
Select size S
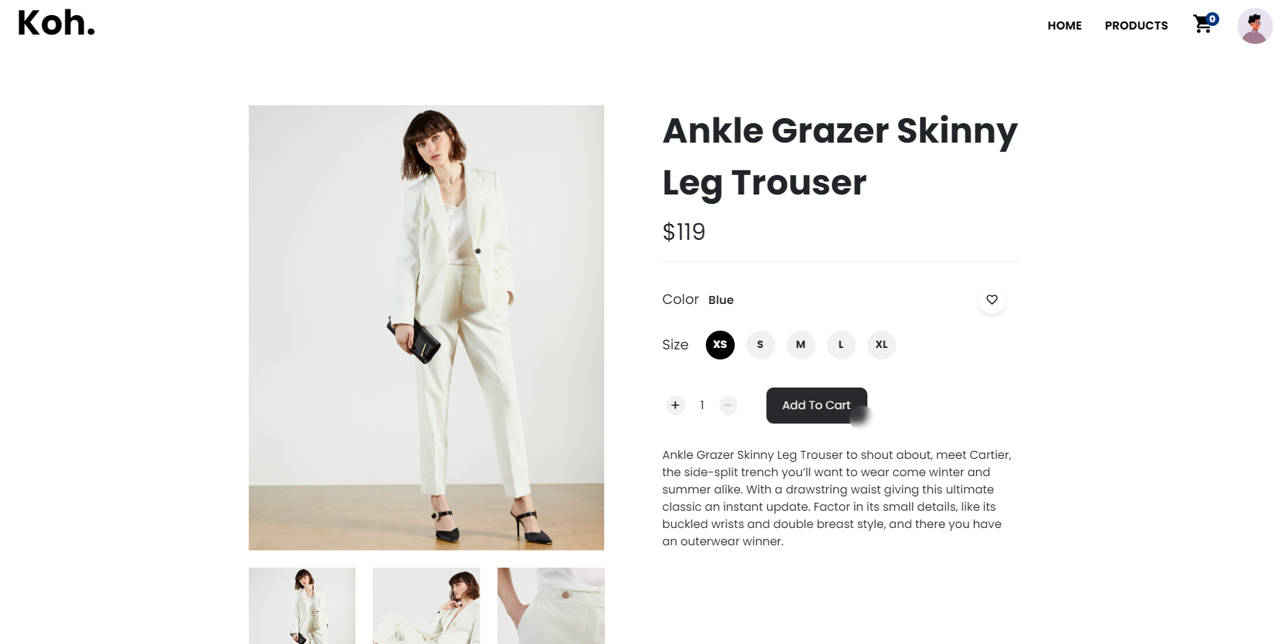pos(760,344)
